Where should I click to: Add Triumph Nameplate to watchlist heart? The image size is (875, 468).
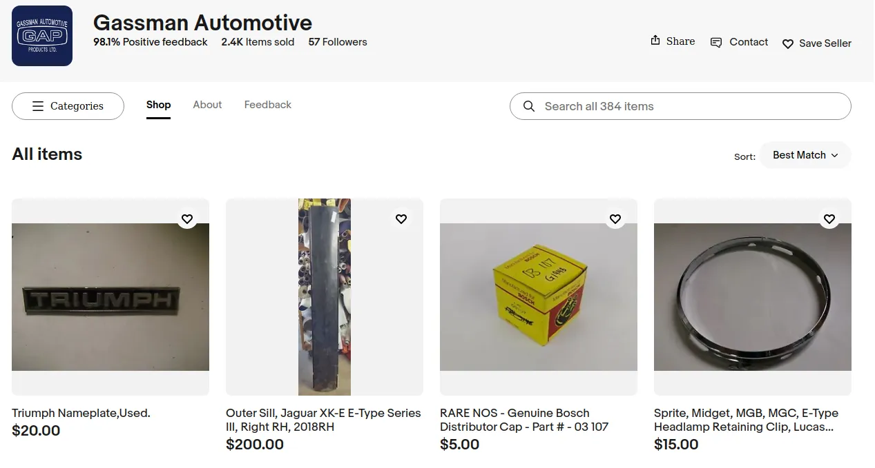pyautogui.click(x=187, y=219)
